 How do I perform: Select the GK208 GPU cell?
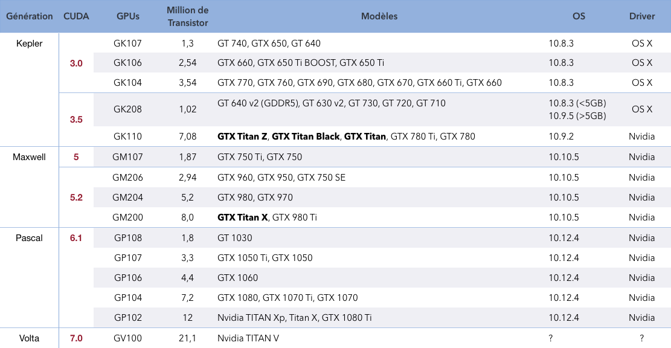[127, 109]
